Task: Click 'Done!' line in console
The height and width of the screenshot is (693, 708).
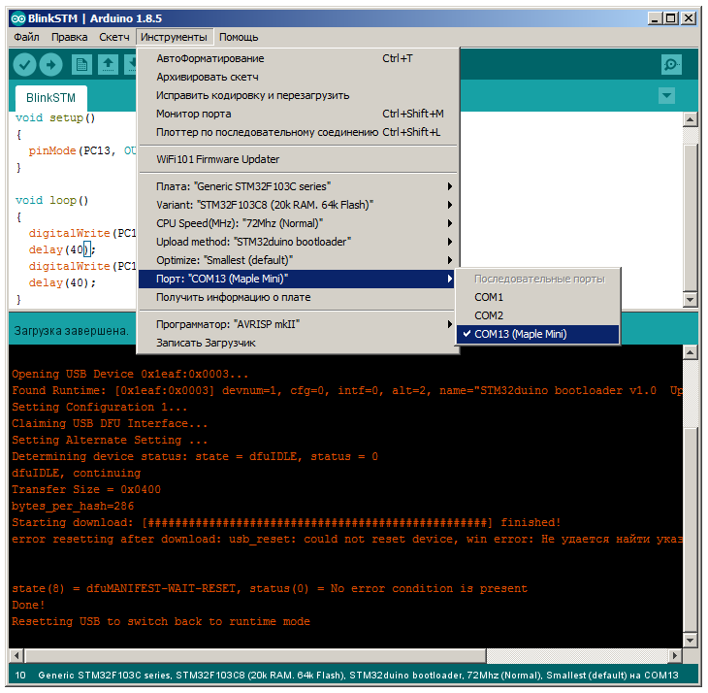Action: pyautogui.click(x=28, y=605)
